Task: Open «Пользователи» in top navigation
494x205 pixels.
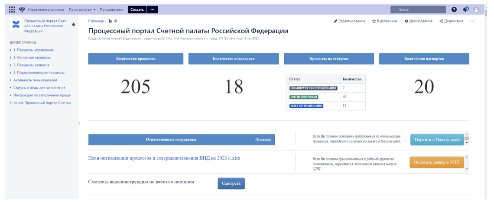Action: 111,10
